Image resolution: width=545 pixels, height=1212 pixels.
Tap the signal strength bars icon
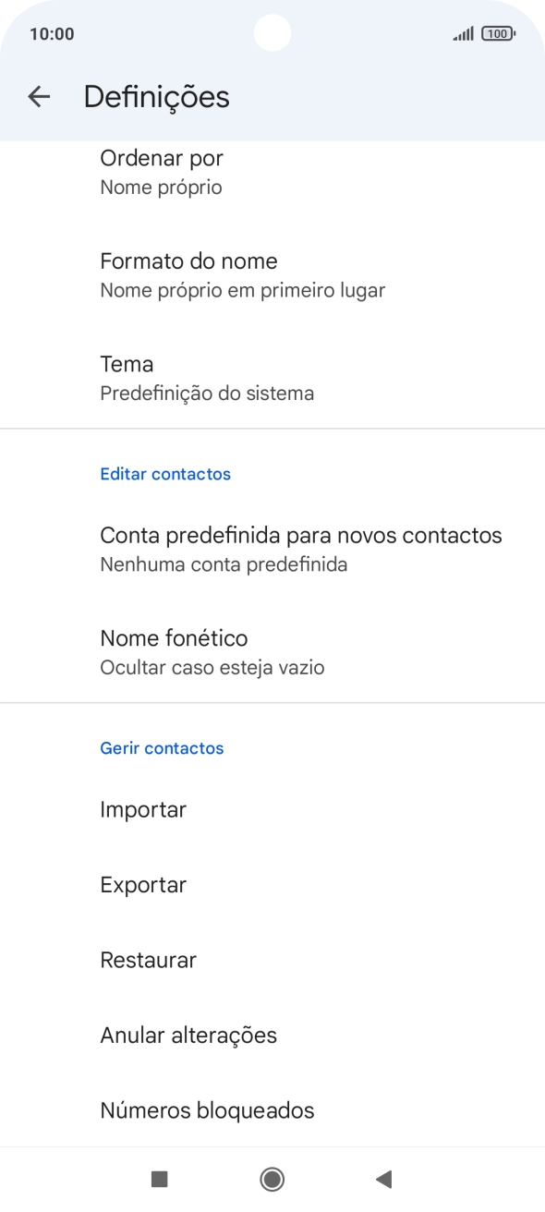[461, 32]
